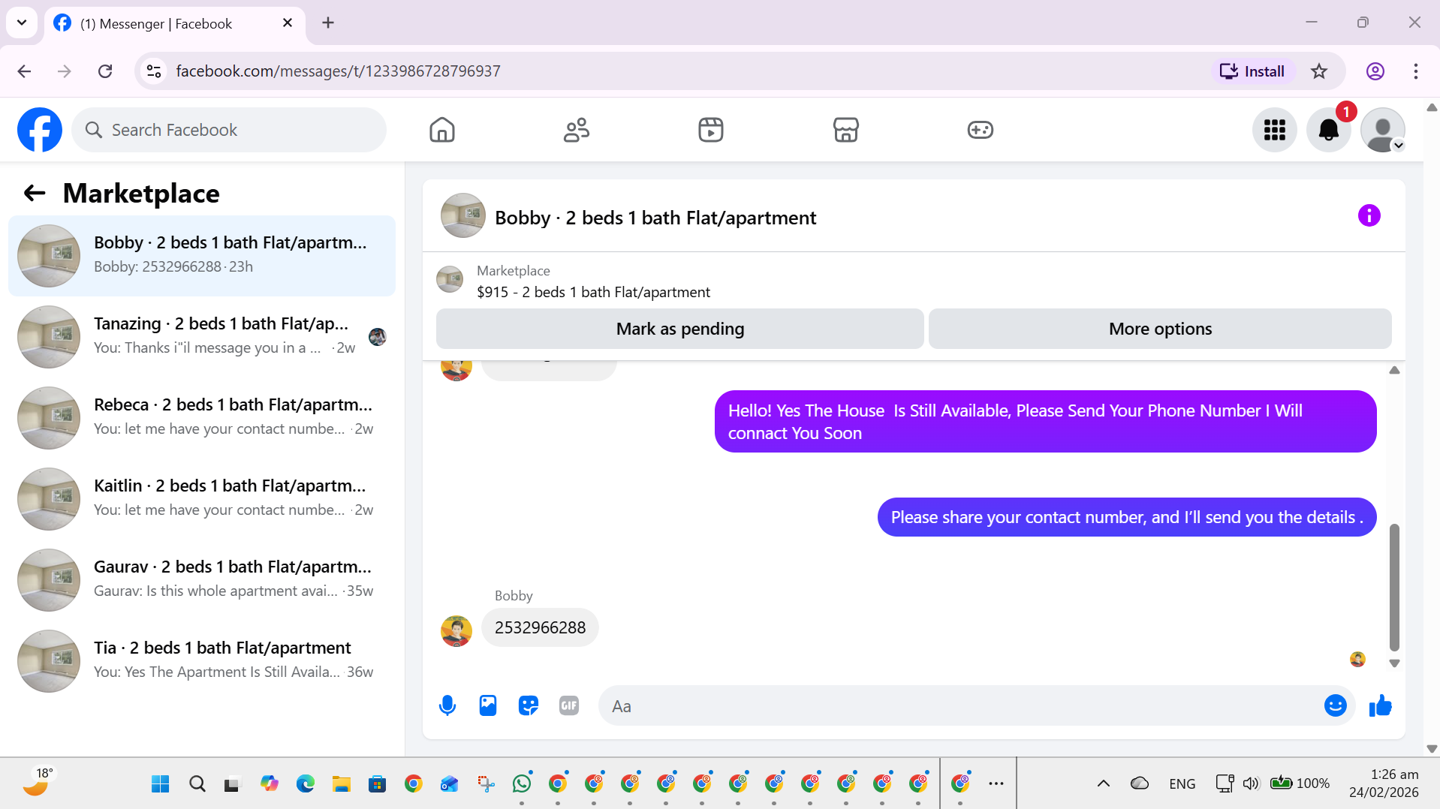Click Bobby's avatar beside 2532966288 message
Screen dimensions: 1440x809
456,631
